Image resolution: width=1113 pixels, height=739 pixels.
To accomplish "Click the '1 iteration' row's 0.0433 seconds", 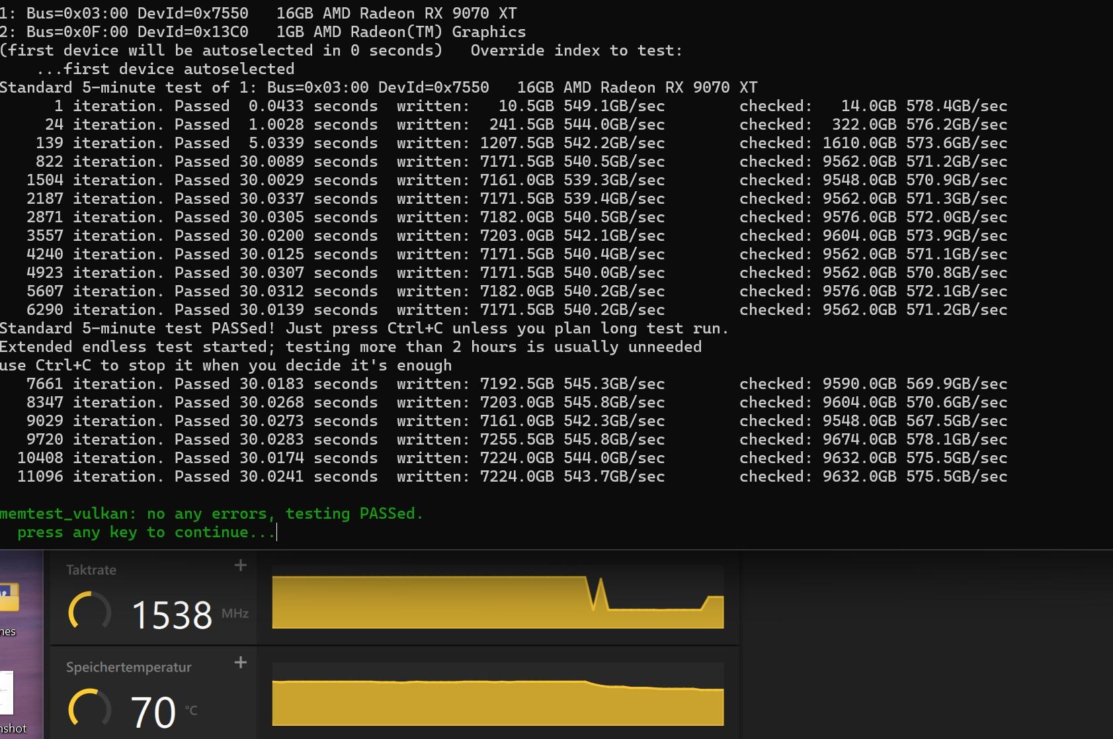I will 313,106.
